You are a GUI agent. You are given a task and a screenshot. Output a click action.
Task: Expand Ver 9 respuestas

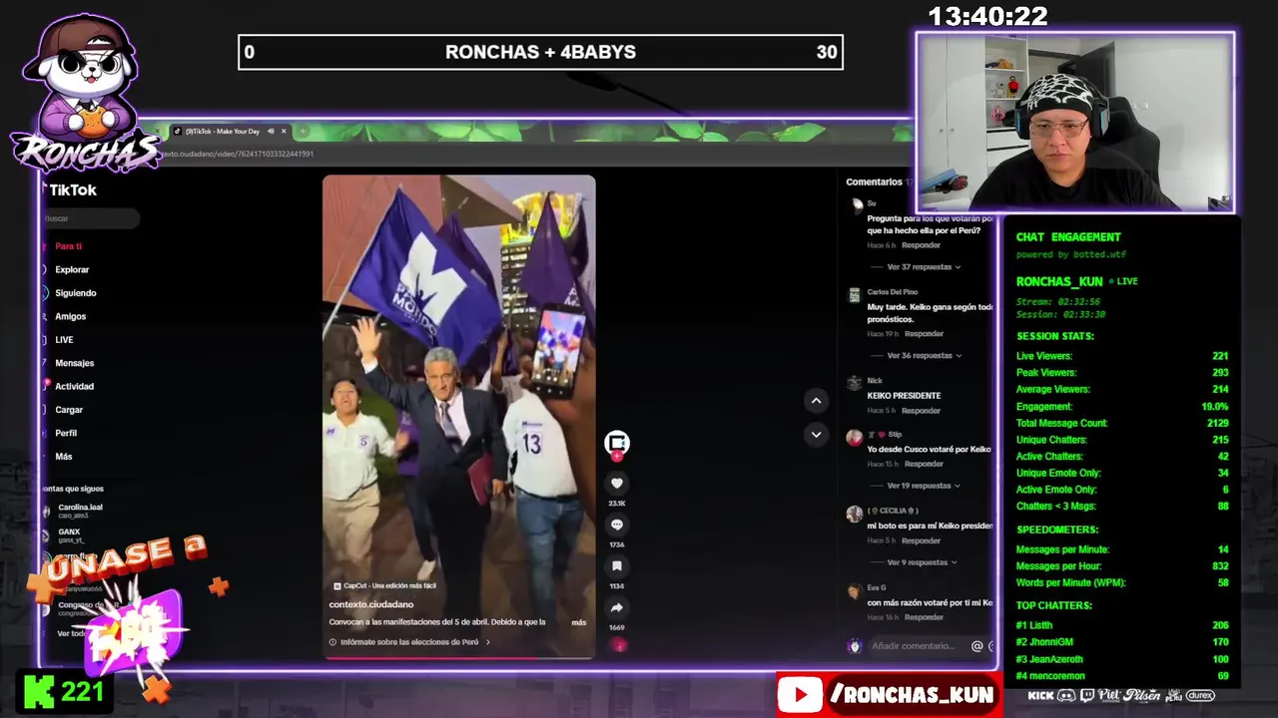(x=921, y=562)
